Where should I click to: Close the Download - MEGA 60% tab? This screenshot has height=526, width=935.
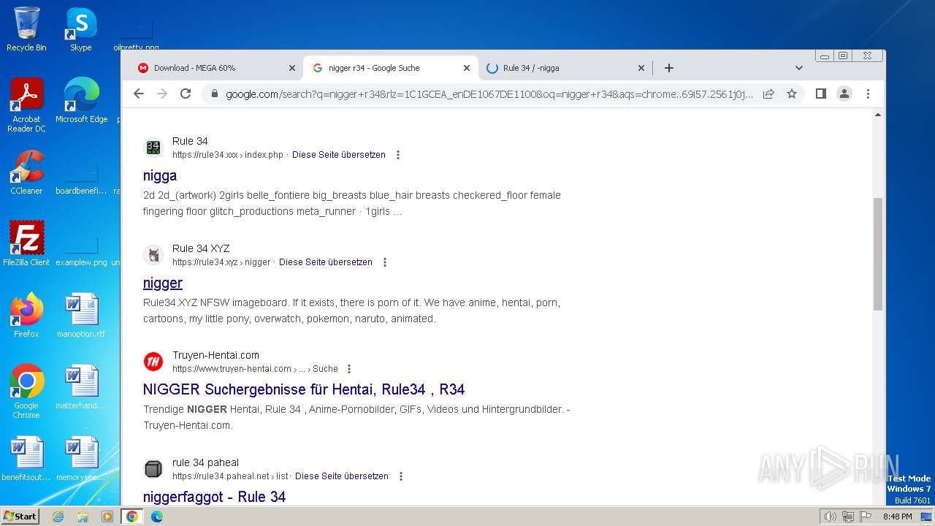point(292,68)
